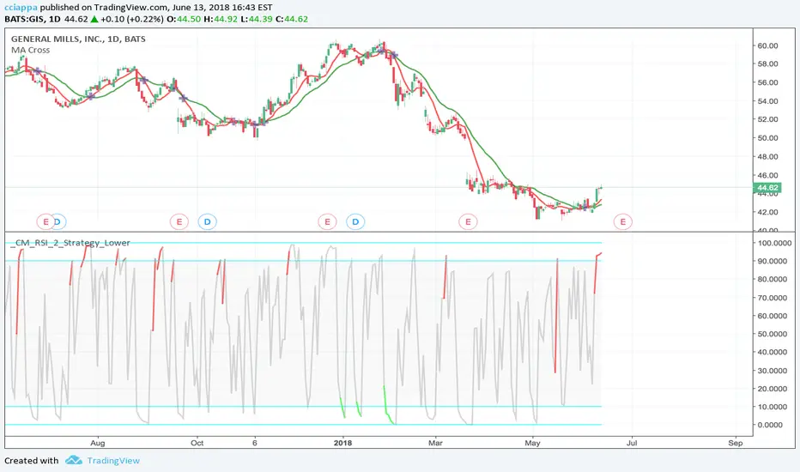Click the 40.0000 RSI axis label
Viewport: 800px width, 472px height.
coord(771,352)
